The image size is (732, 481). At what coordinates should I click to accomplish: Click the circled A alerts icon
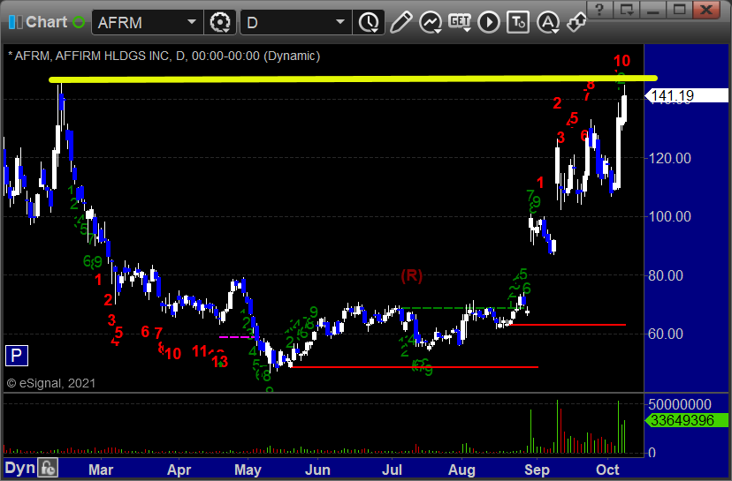point(547,22)
